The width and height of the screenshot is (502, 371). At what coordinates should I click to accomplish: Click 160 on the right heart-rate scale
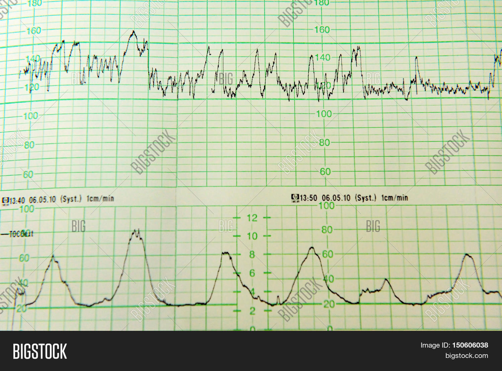(322, 30)
